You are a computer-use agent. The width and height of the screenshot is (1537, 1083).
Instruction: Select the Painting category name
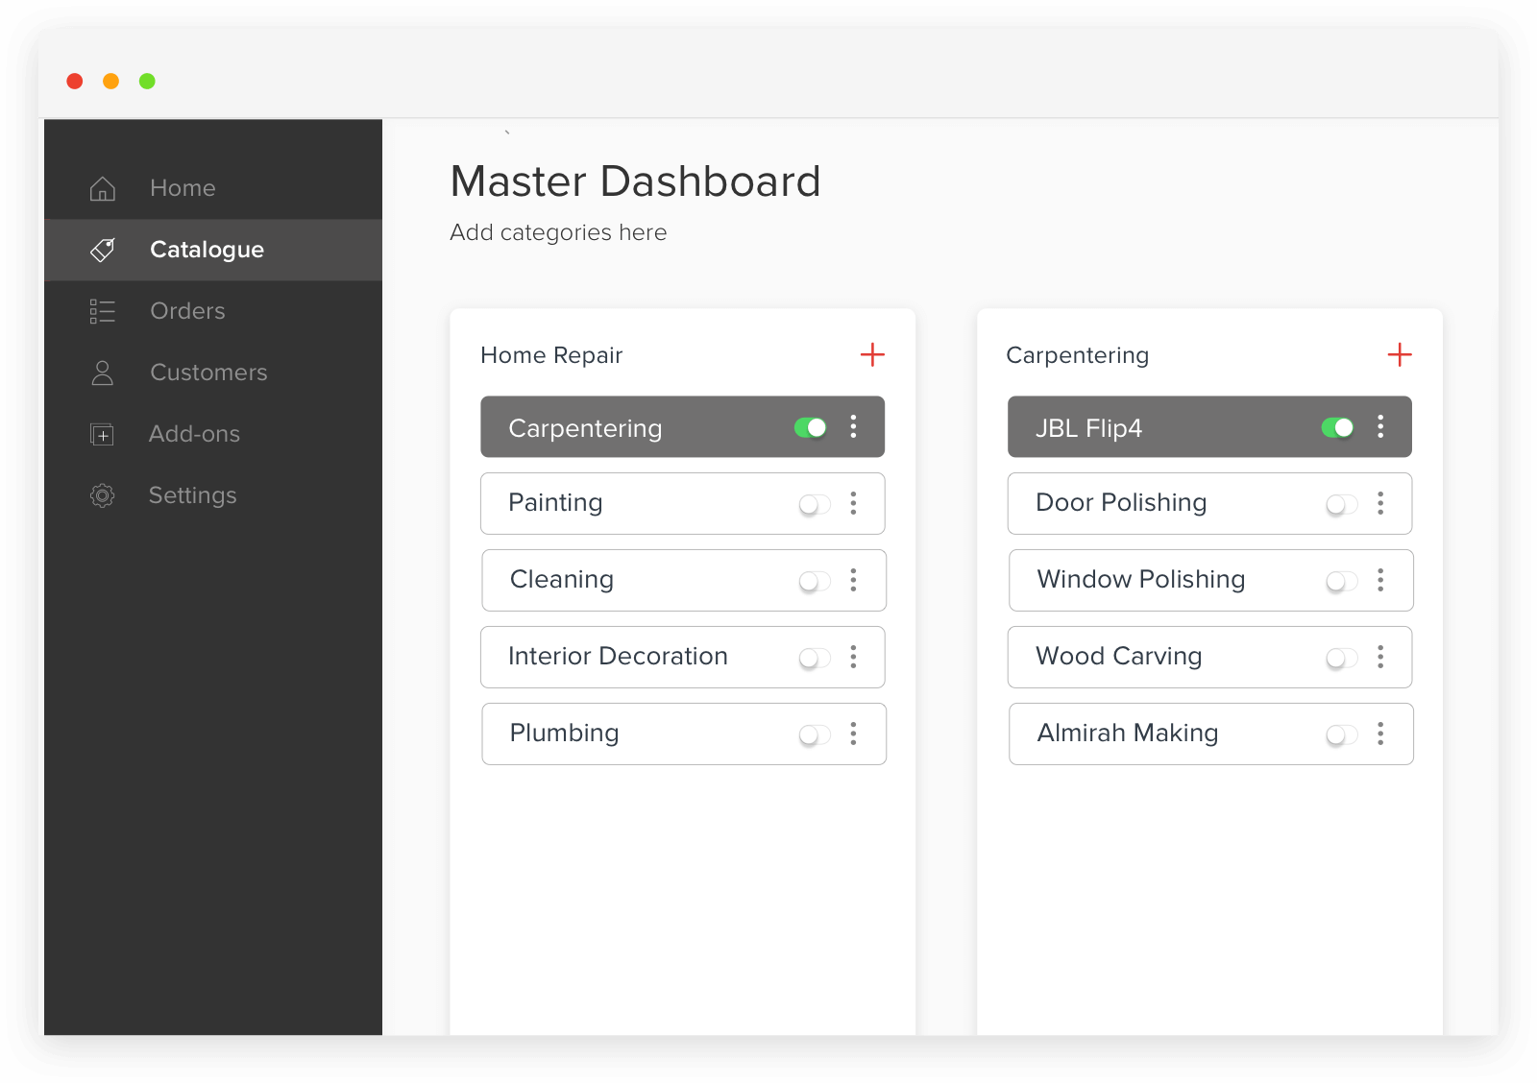(555, 503)
